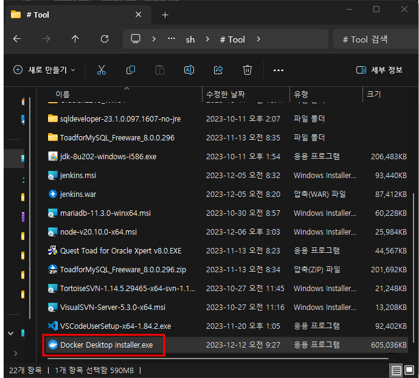Viewport: 419px width, 378px height.
Task: Click the jenkins.war file icon
Action: pos(53,194)
